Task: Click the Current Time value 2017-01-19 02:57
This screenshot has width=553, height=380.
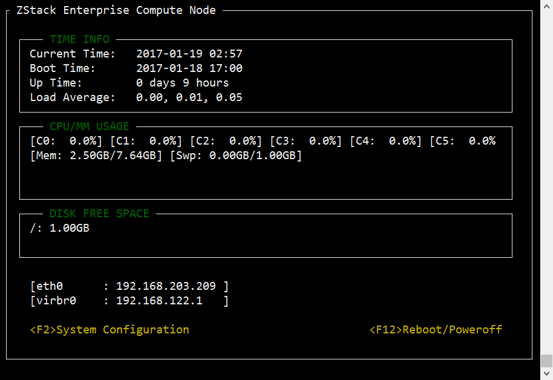Action: point(189,54)
